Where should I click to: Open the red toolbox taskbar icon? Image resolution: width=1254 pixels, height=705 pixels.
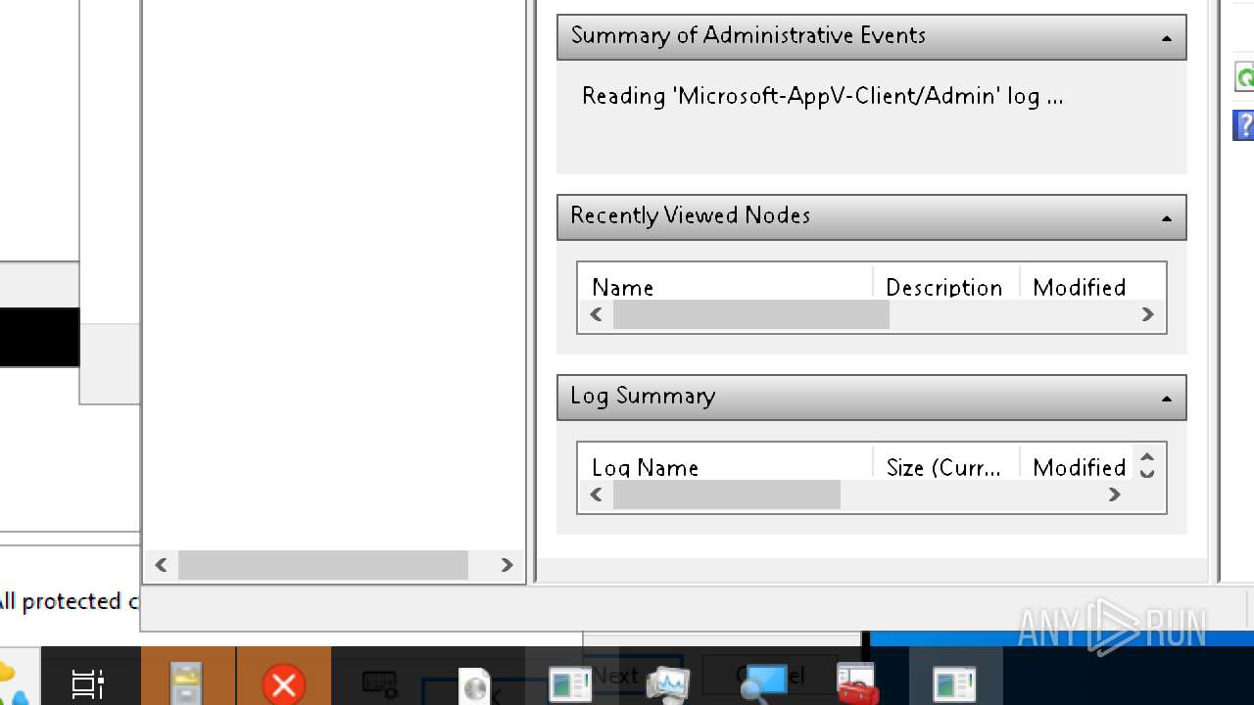point(858,683)
